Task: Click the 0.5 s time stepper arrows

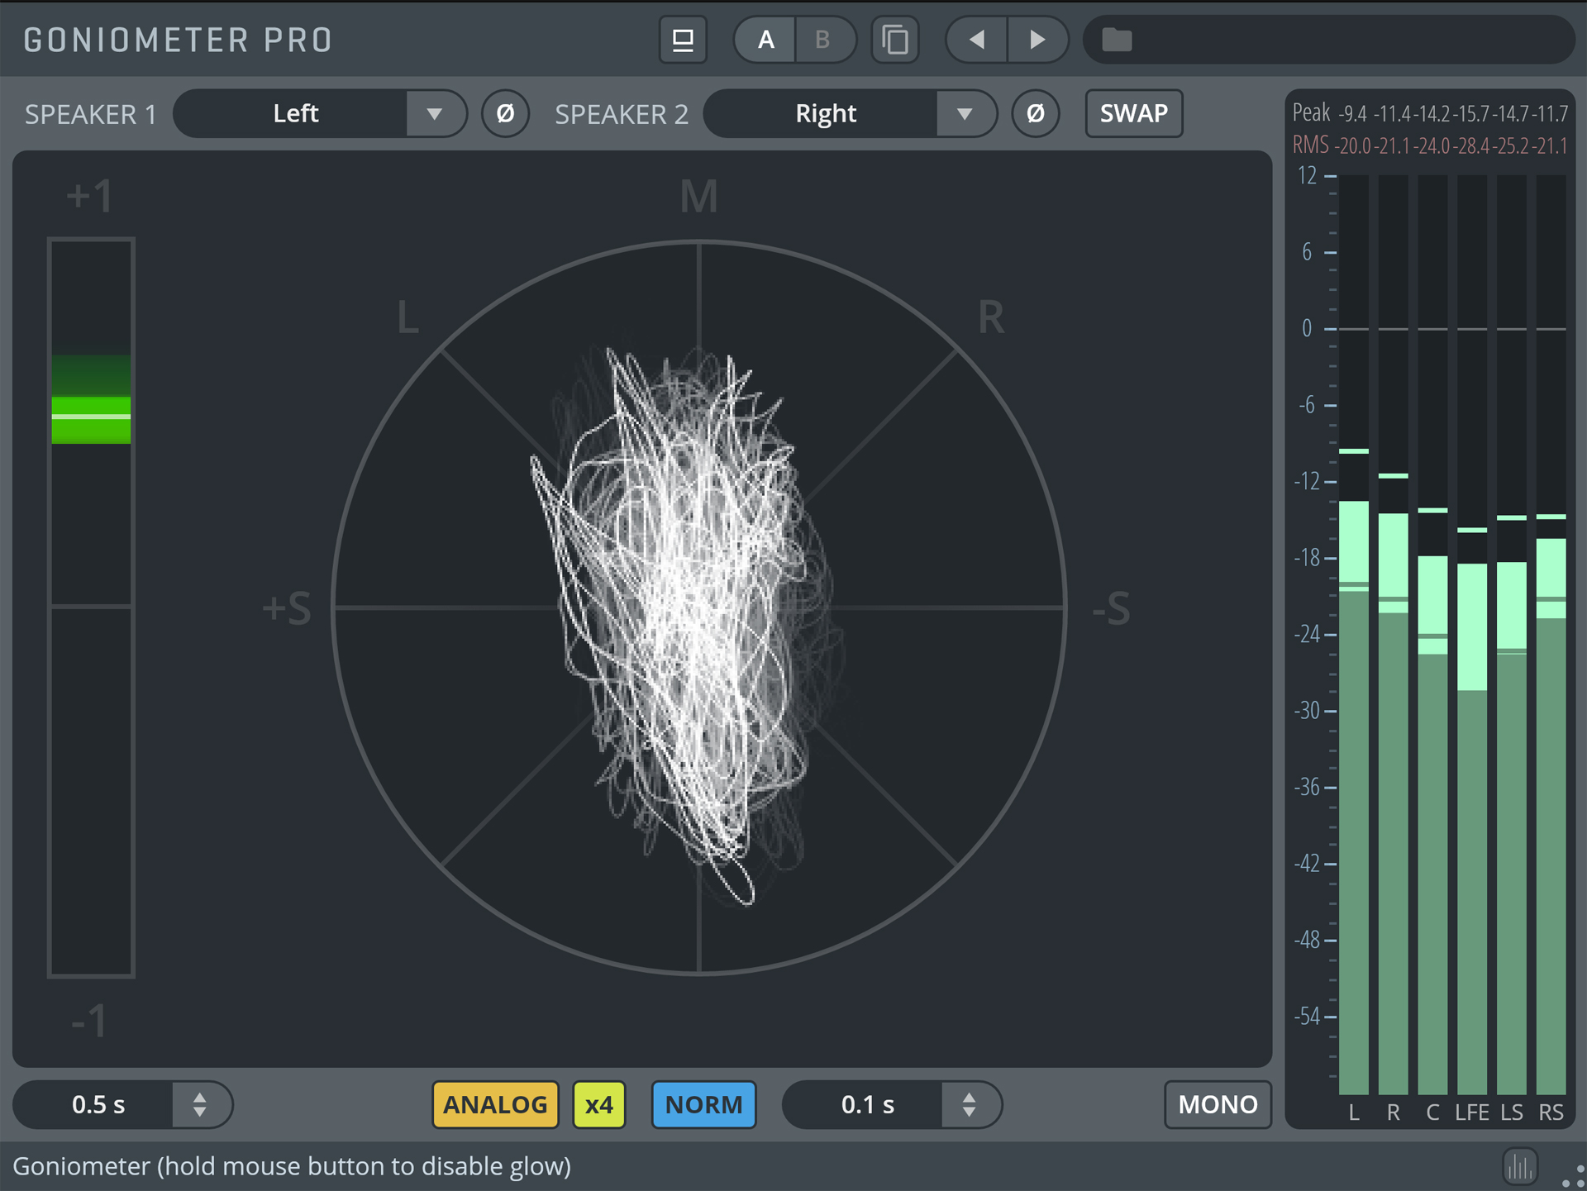Action: point(199,1104)
